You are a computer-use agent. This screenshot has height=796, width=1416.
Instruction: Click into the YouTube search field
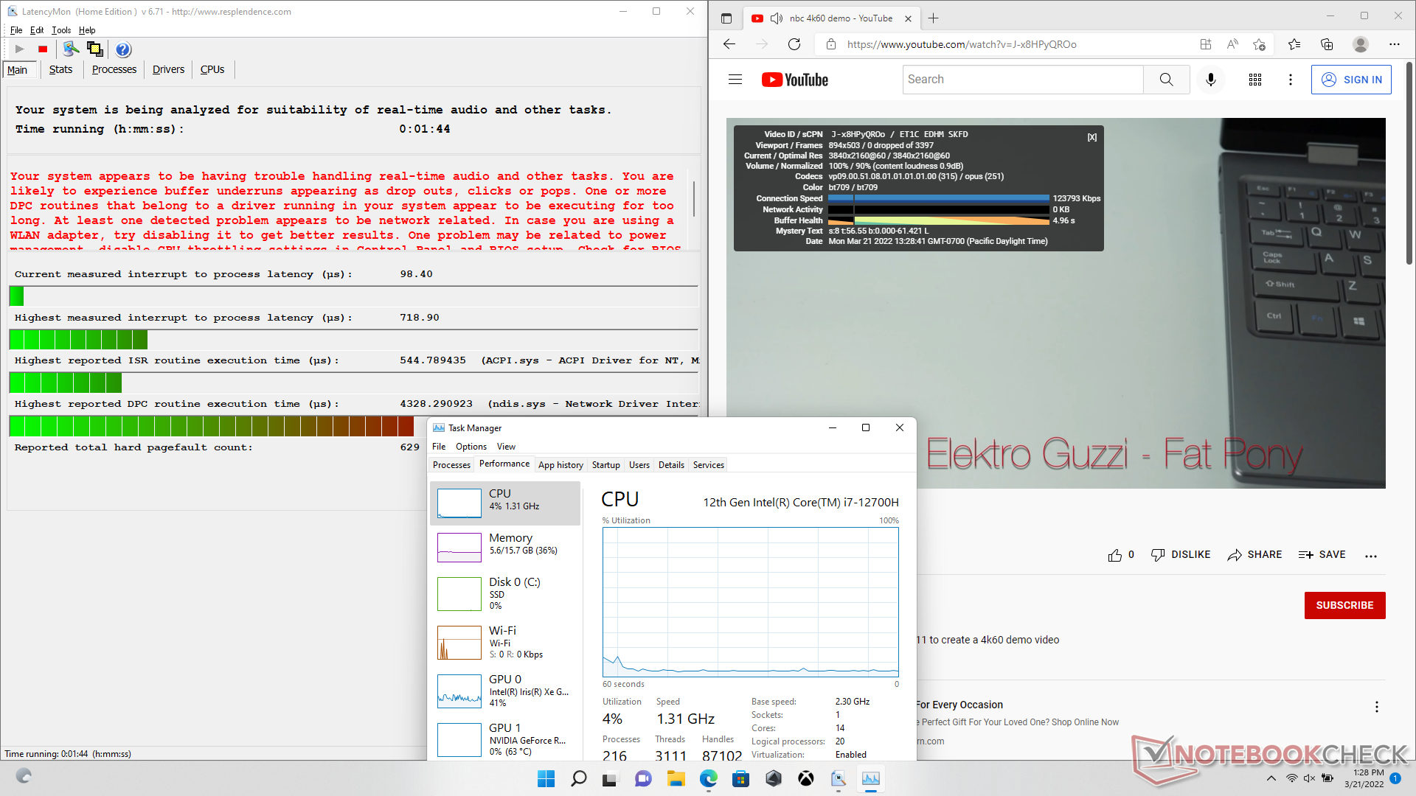[1021, 80]
